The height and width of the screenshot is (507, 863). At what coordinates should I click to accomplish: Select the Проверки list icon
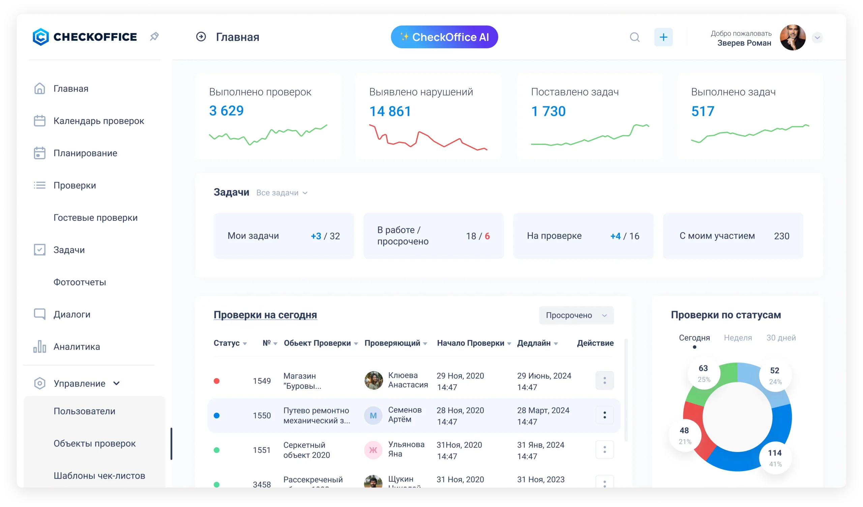pyautogui.click(x=40, y=185)
